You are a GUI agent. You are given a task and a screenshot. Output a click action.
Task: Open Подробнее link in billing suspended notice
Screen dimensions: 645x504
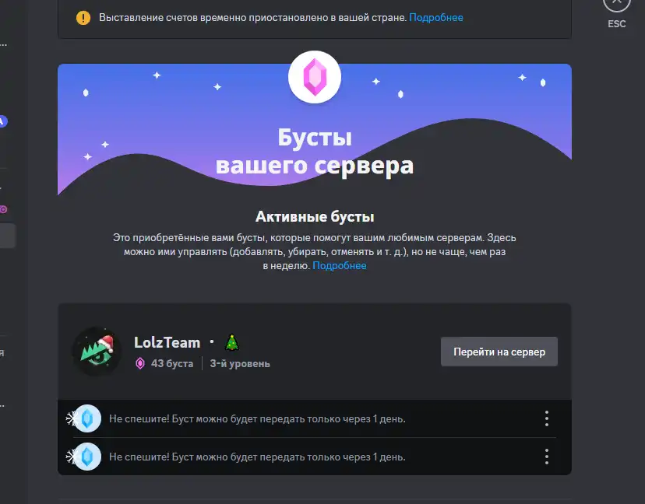[x=436, y=18]
